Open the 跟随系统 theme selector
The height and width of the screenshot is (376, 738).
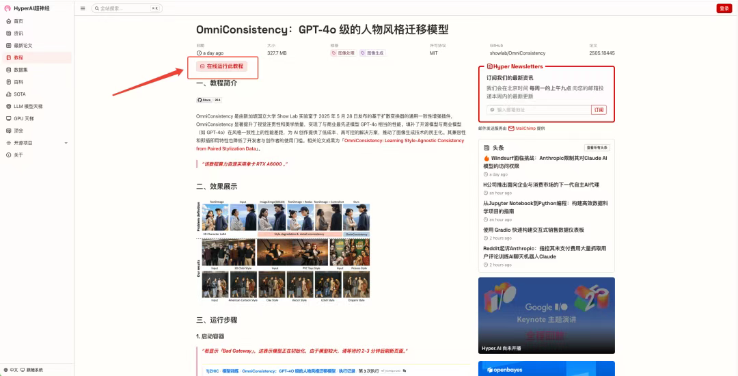coord(31,370)
